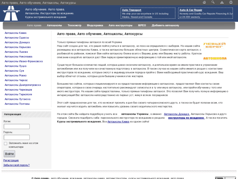Screen dimensions: 238x179
Task: Open Автошколы Полтавы in the sidebar
Action: tap(17, 104)
